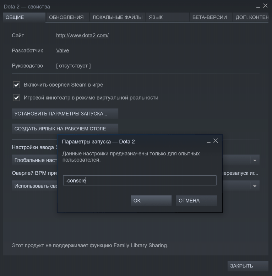Click the -console launch options field

140,180
